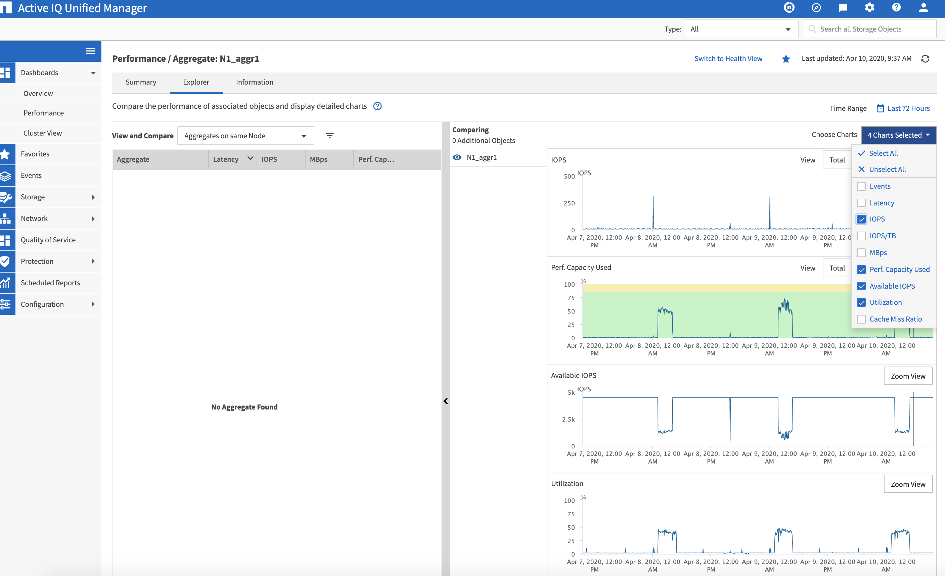Toggle N1_aggr1 visibility eye icon
Image resolution: width=945 pixels, height=576 pixels.
(x=457, y=157)
